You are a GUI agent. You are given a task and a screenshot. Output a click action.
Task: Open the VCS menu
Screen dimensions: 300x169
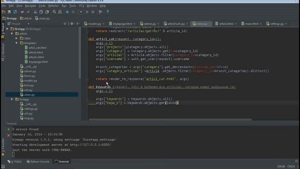[81, 6]
